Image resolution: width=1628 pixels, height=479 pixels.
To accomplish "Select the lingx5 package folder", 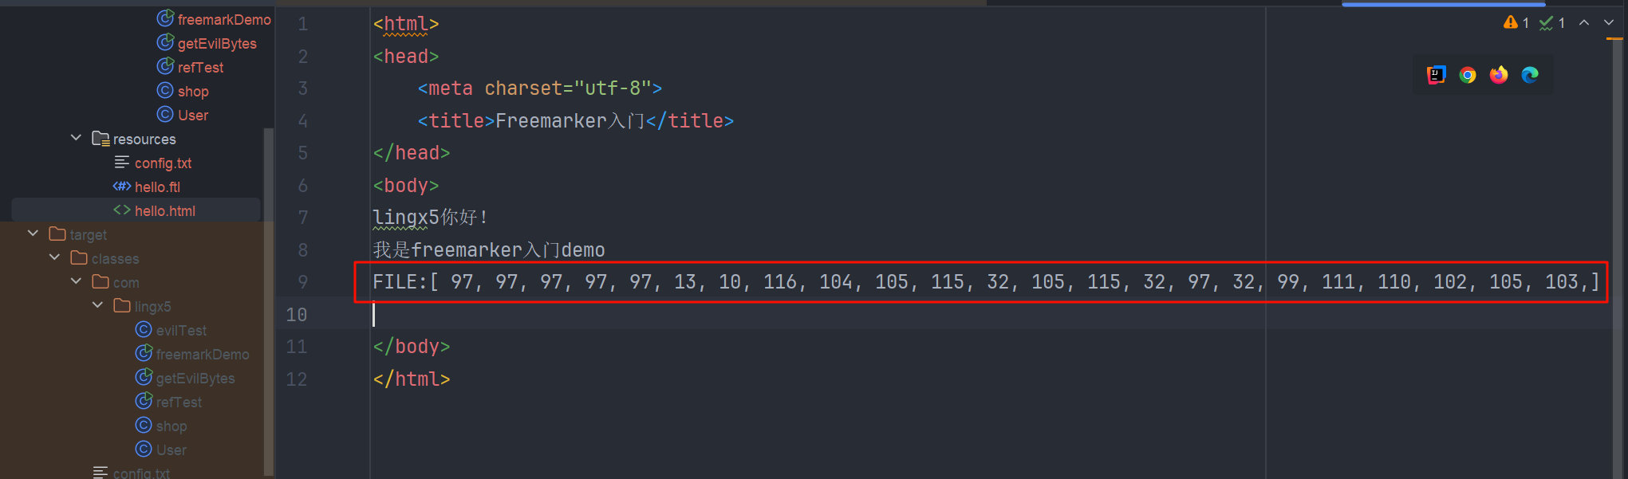I will [x=152, y=306].
